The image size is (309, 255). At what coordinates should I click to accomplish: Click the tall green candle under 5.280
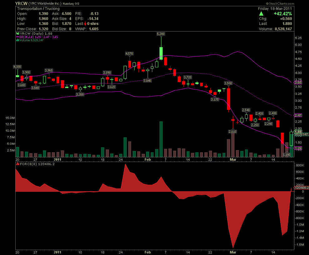point(161,53)
